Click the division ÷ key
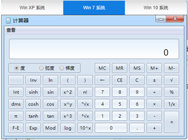Image resolution: width=188 pixels, height=140 pixels. [154, 92]
